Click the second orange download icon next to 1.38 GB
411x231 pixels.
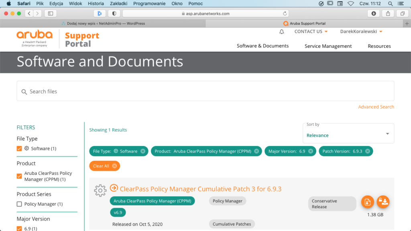point(383,202)
